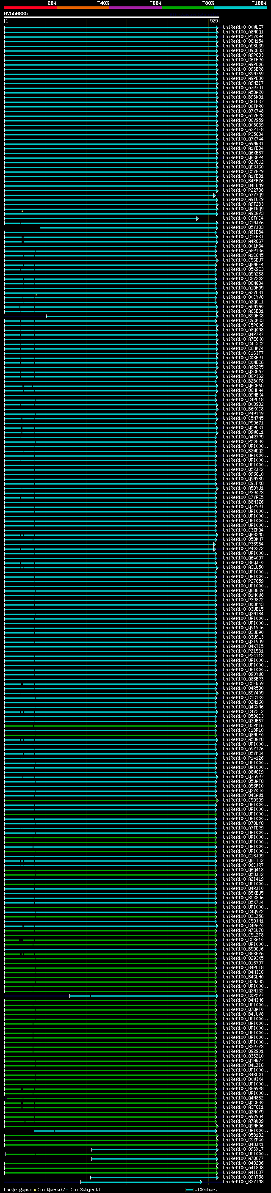Select the UniRef100_Q9AT58 label
This screenshot has height=1193, width=271.
(243, 1177)
